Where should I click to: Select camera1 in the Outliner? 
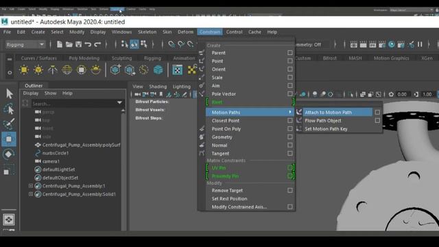(x=51, y=161)
